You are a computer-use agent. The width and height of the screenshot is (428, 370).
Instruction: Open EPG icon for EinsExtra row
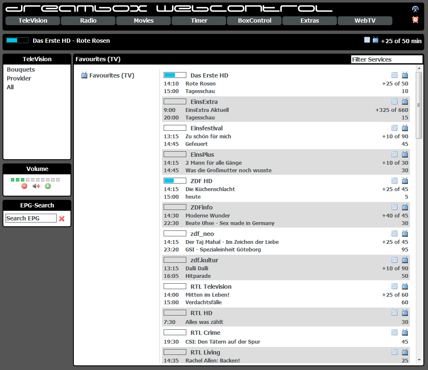[394, 101]
